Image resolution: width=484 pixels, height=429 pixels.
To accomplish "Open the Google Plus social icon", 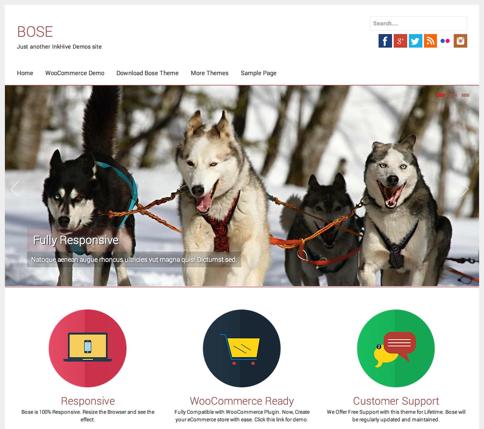I will (400, 41).
